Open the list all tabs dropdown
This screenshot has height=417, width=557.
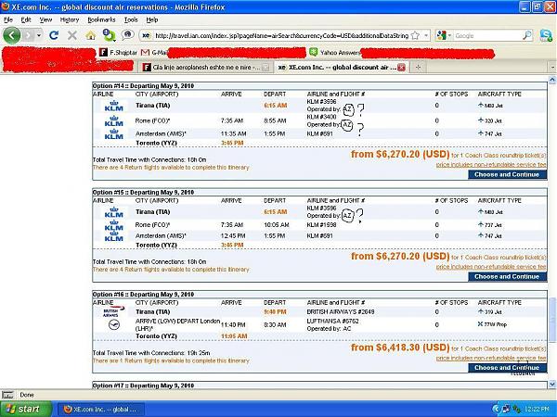pyautogui.click(x=552, y=67)
